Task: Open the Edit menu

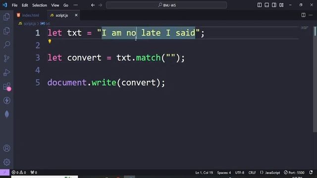Action: (25, 5)
